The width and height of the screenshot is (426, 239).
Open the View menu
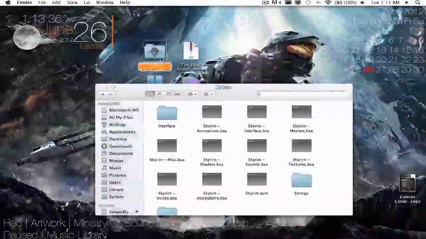[x=72, y=3]
